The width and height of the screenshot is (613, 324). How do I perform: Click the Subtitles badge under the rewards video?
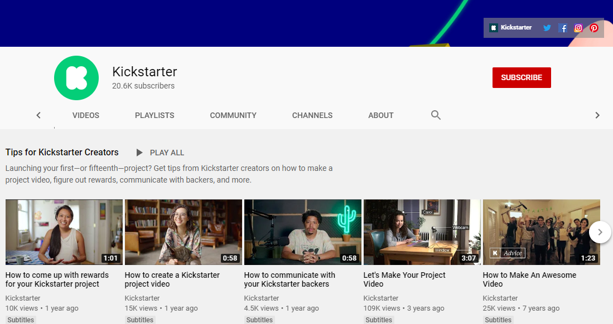(x=21, y=320)
